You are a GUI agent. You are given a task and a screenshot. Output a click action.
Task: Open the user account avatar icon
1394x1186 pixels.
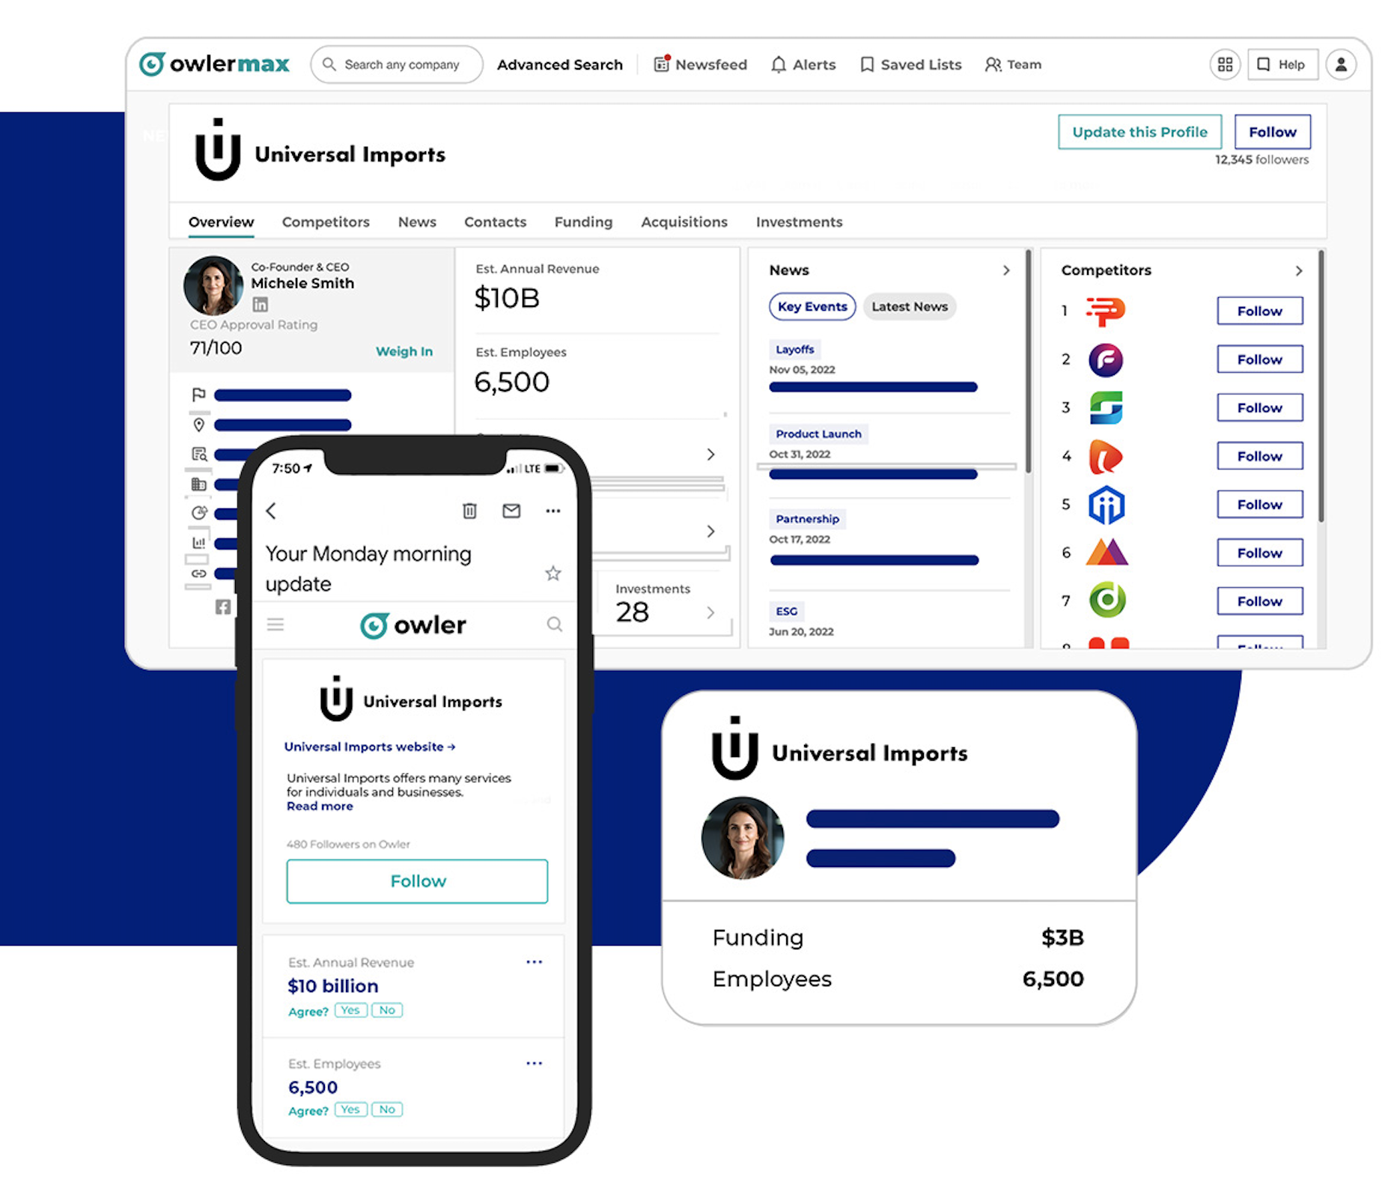click(x=1341, y=64)
